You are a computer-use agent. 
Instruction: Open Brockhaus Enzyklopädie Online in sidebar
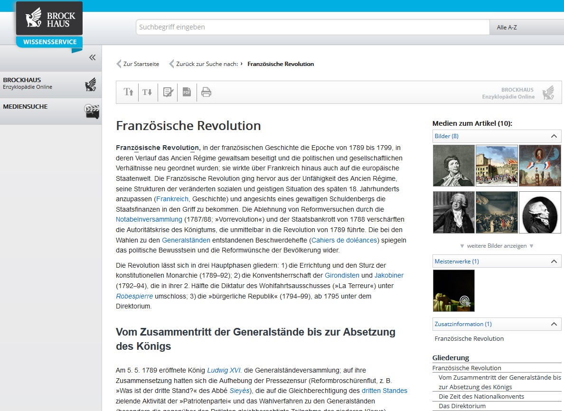(50, 84)
